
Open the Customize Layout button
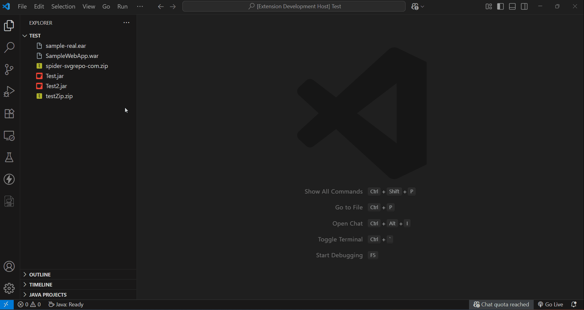489,6
